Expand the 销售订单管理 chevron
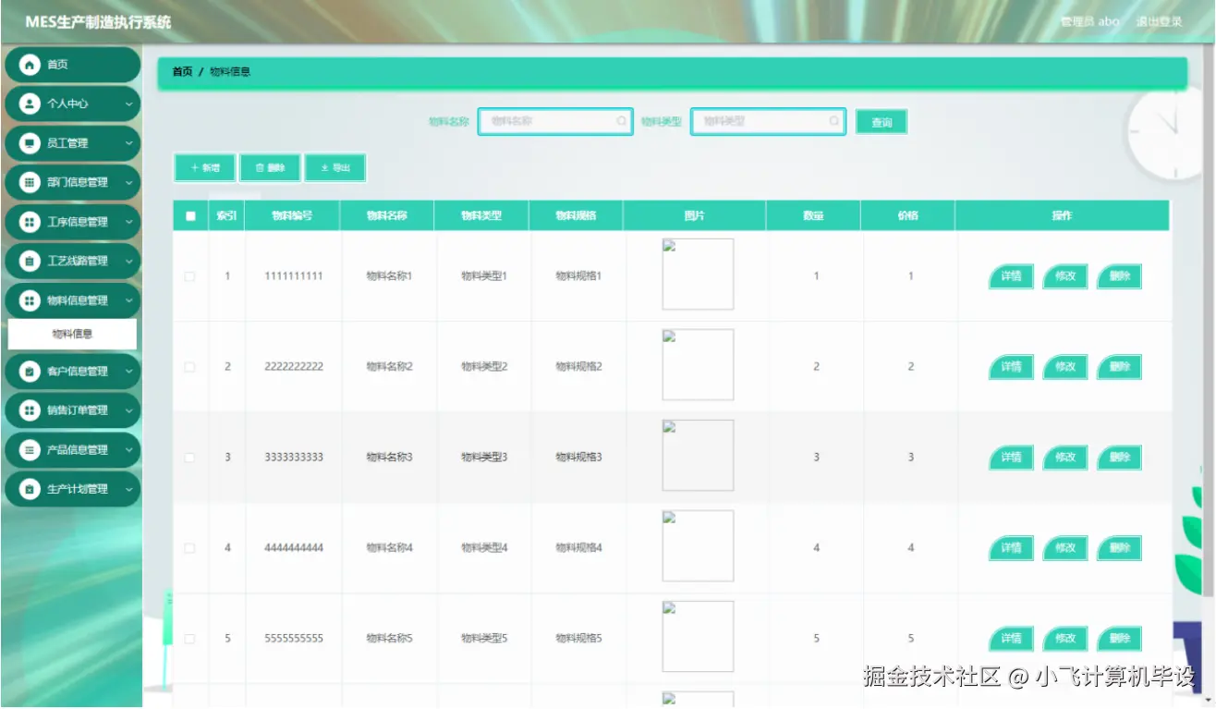The image size is (1216, 709). point(128,411)
